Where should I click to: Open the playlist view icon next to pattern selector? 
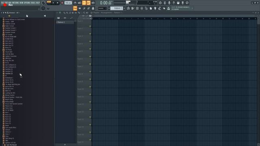tap(128, 8)
